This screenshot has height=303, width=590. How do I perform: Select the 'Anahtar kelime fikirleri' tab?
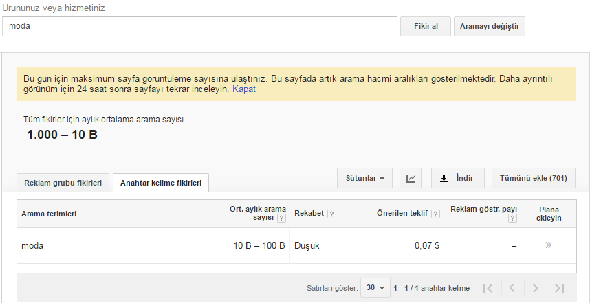point(161,183)
